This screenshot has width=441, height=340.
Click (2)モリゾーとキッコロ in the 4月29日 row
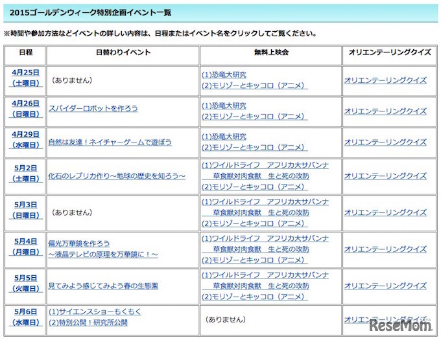255,147
